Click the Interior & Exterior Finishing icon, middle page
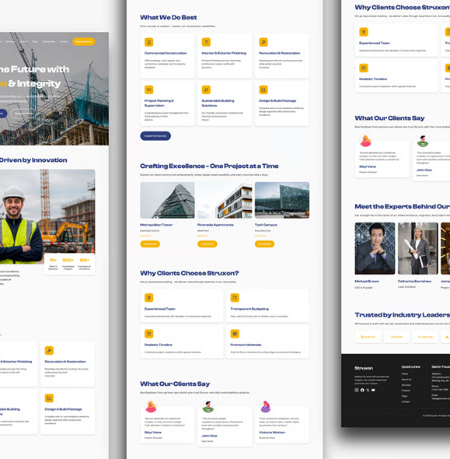The height and width of the screenshot is (459, 450). tap(206, 42)
